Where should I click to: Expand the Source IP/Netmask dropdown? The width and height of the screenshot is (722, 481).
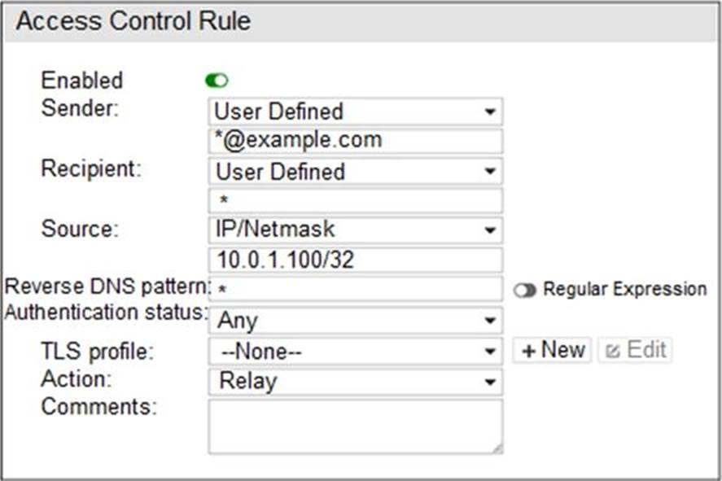(355, 230)
